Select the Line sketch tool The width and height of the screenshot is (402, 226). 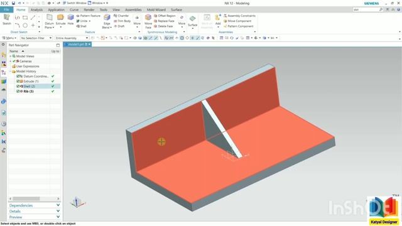coord(33,18)
